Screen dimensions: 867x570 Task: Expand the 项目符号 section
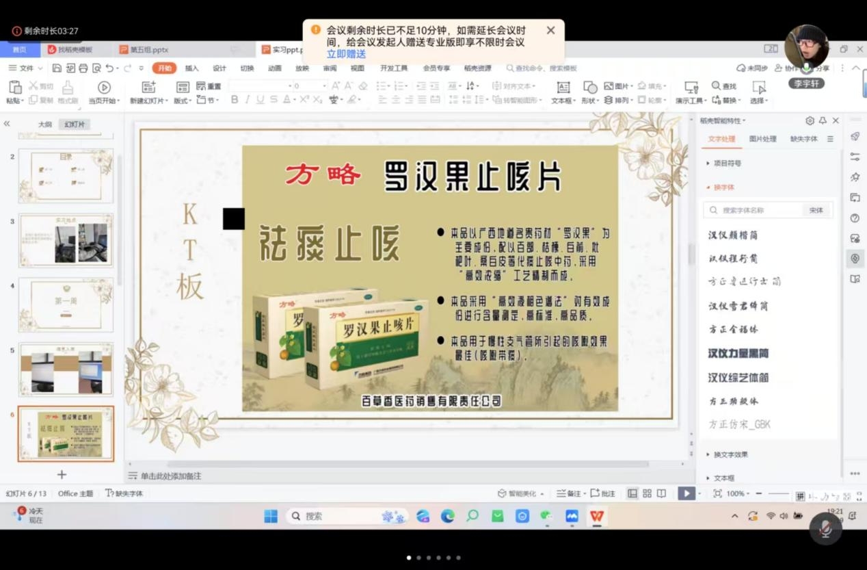pos(727,164)
